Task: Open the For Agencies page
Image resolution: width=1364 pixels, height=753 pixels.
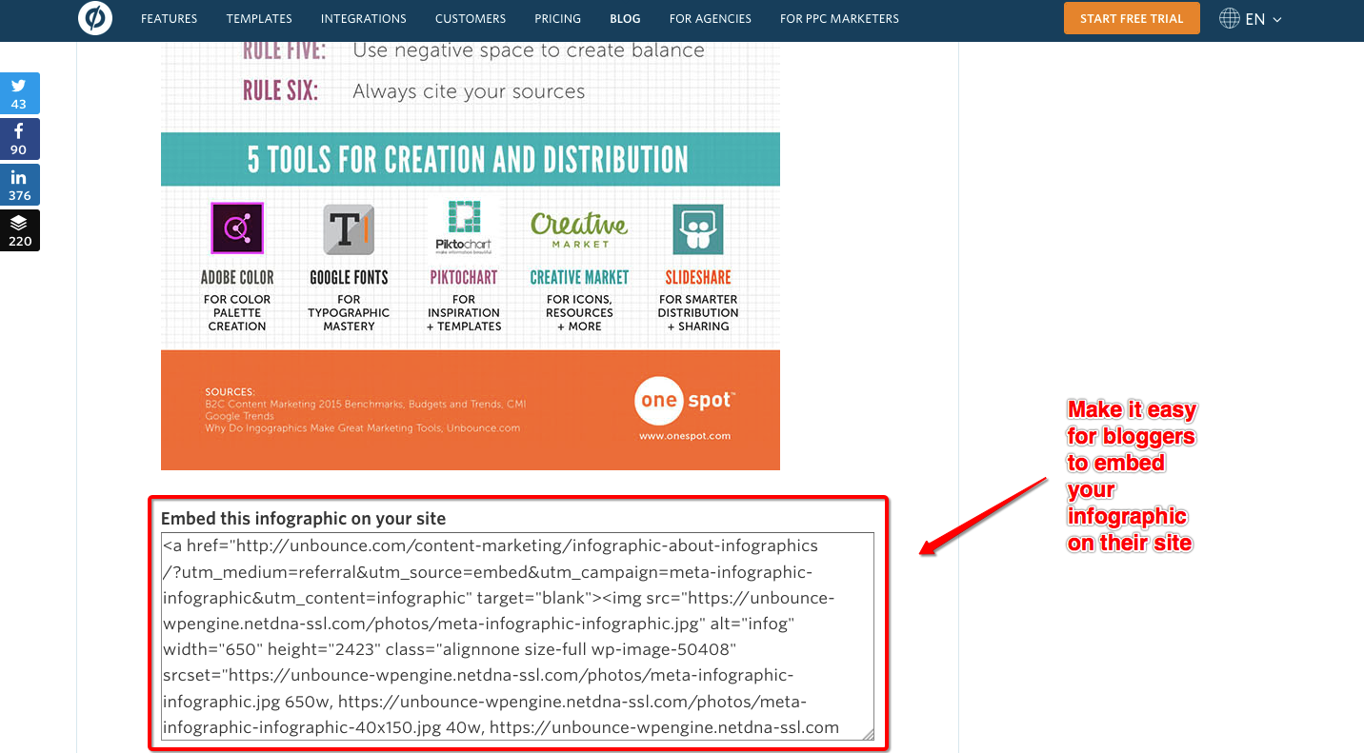Action: (711, 18)
